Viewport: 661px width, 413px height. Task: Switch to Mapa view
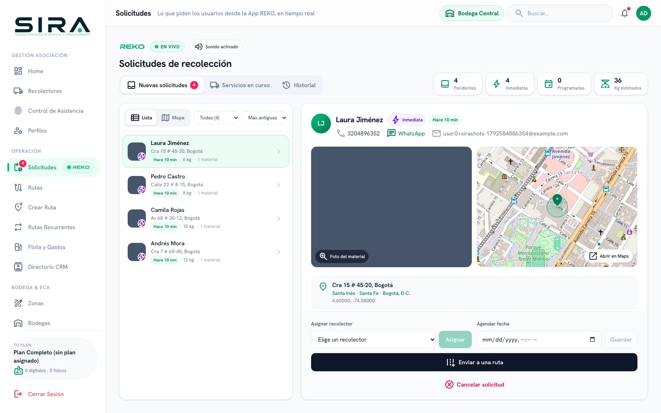(173, 118)
